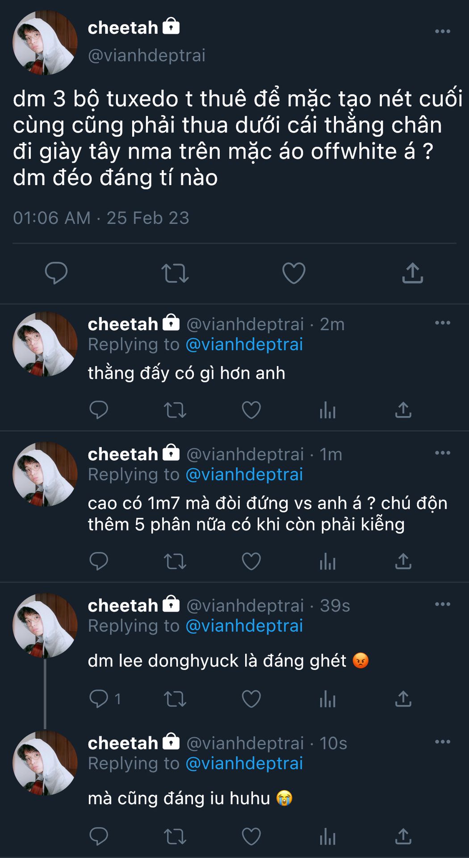
Task: Share the main tweet via share icon
Action: point(412,273)
